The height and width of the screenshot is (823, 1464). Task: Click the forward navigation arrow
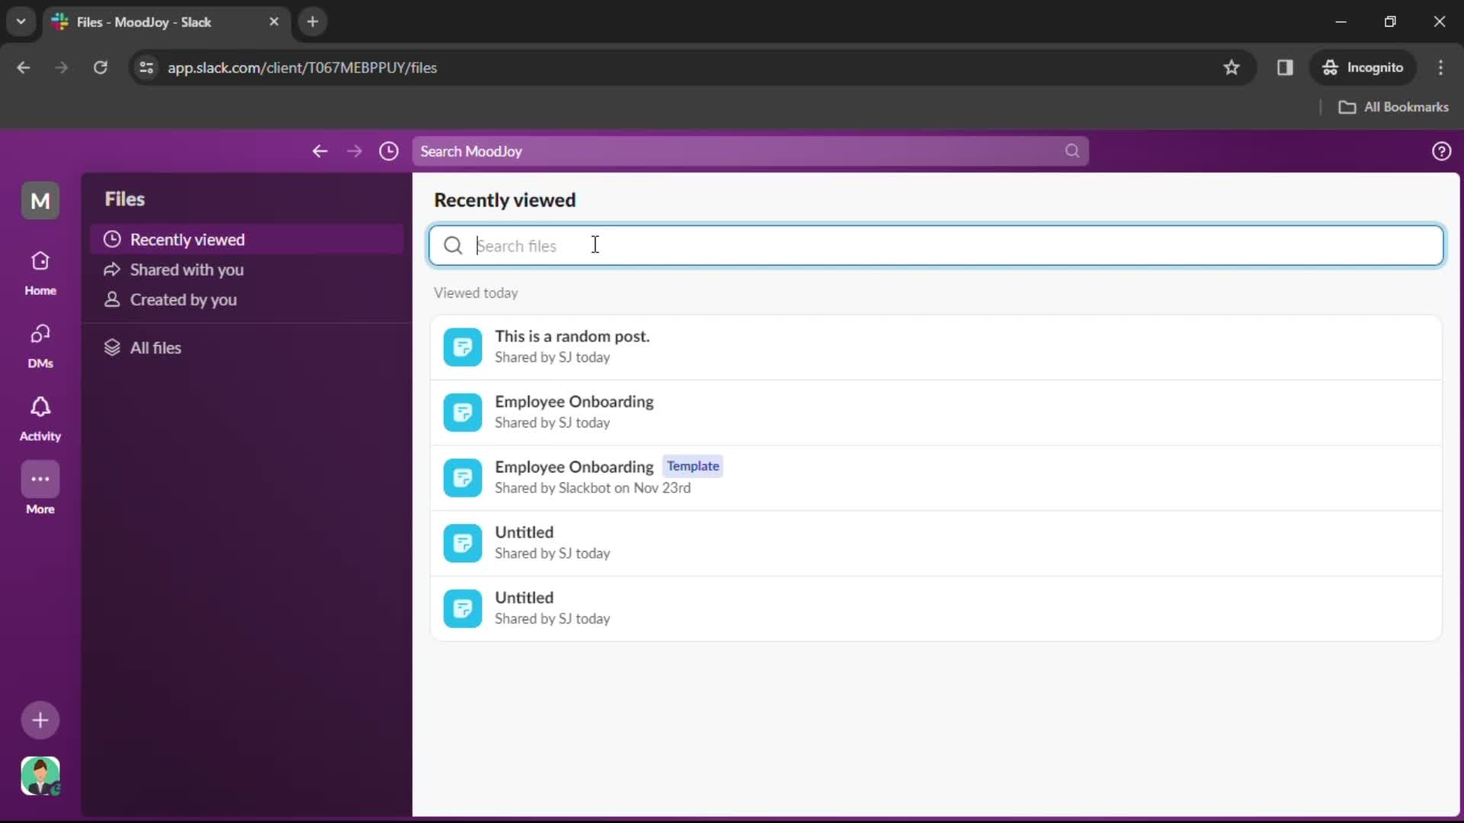click(354, 151)
